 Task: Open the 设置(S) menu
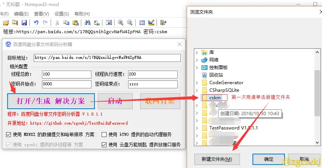pyautogui.click(x=62, y=14)
